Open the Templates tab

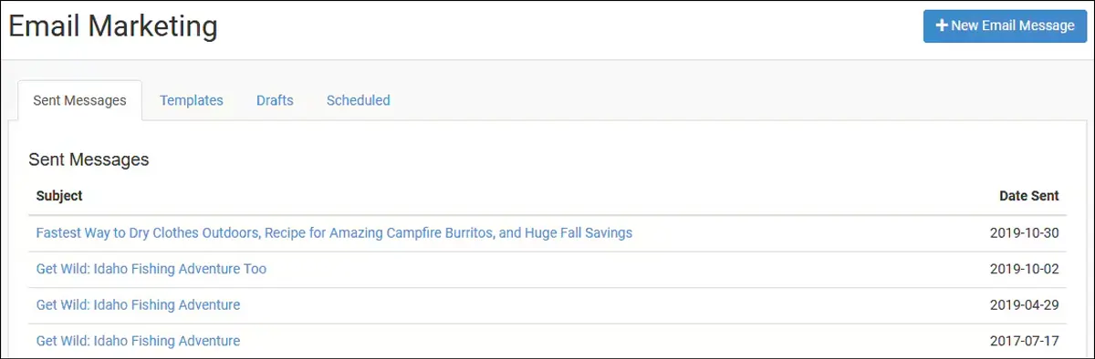pos(192,100)
